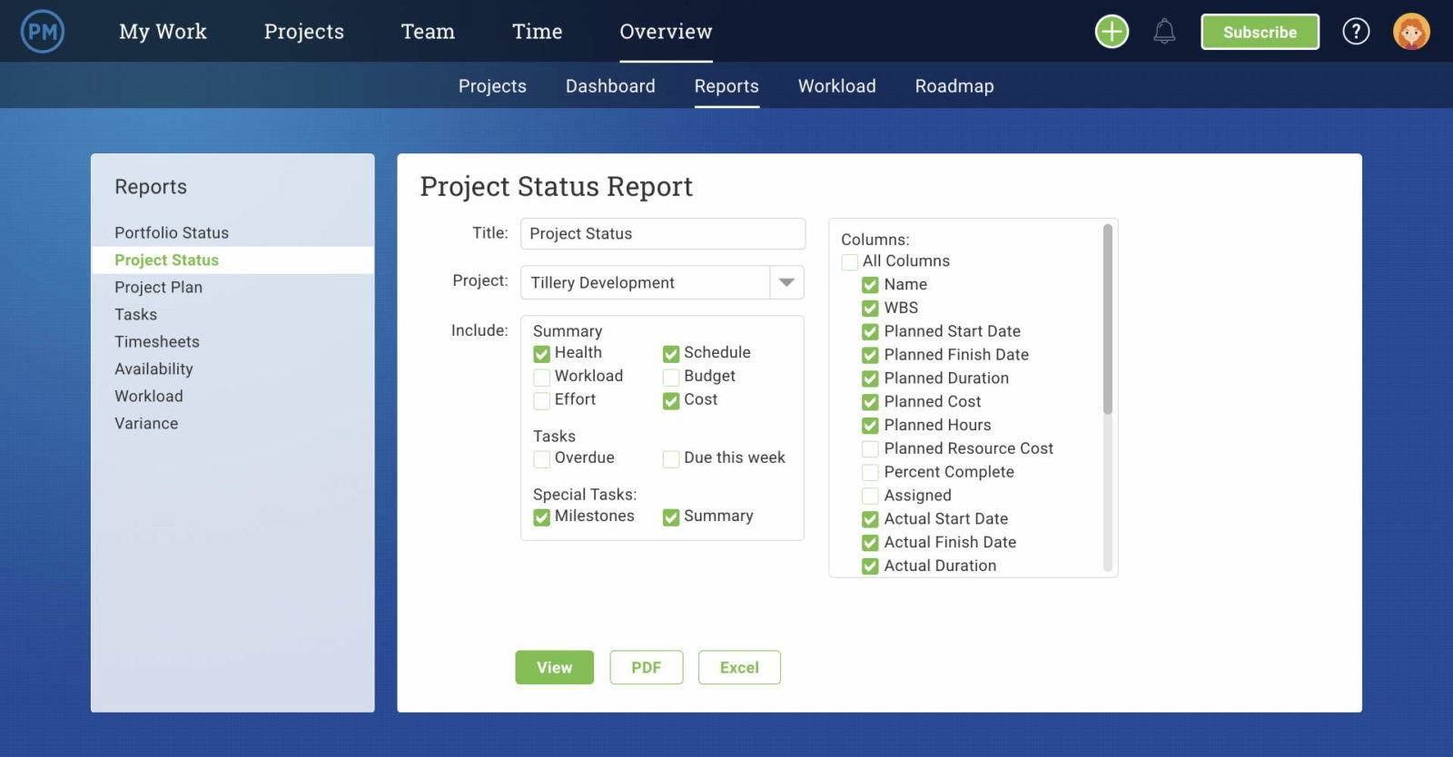Tick the Percent Complete column checkbox
Viewport: 1453px width, 757px height.
point(870,473)
